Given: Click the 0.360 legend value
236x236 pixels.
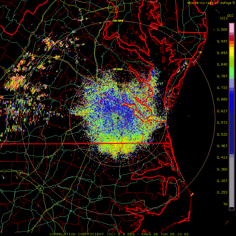Looking at the screenshot, I should (x=222, y=169).
